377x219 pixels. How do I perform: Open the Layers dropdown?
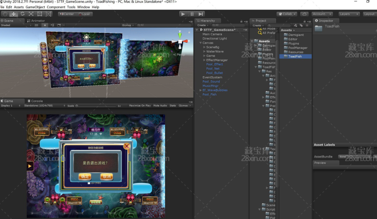[x=348, y=14]
